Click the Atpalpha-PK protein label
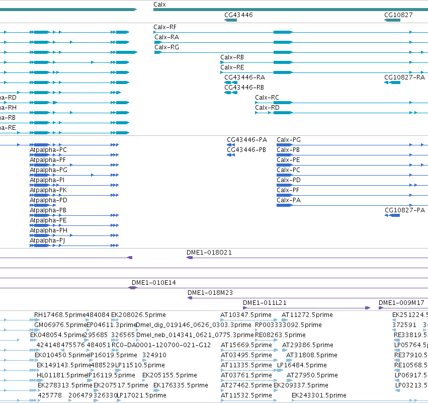This screenshot has width=428, height=403. [x=48, y=190]
